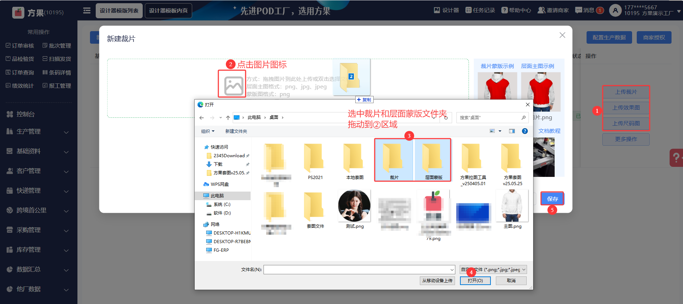Click 取消 cancel in file dialog
Image resolution: width=683 pixels, height=304 pixels.
[x=511, y=280]
